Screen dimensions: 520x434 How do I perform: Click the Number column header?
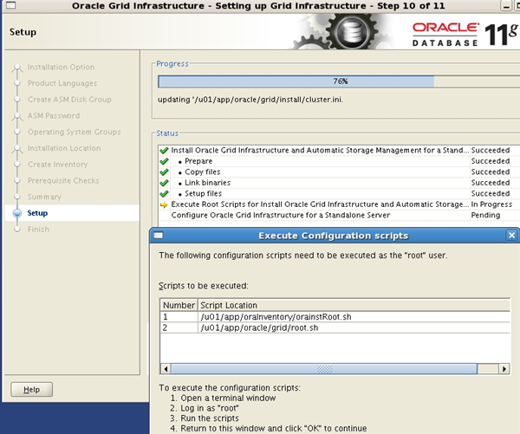pyautogui.click(x=179, y=305)
